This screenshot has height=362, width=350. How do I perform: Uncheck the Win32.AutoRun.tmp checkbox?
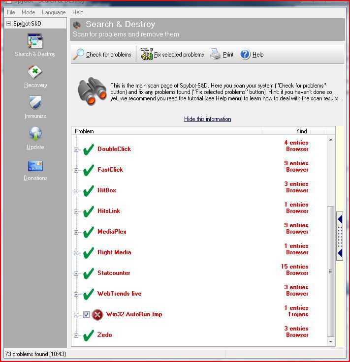[x=86, y=315]
